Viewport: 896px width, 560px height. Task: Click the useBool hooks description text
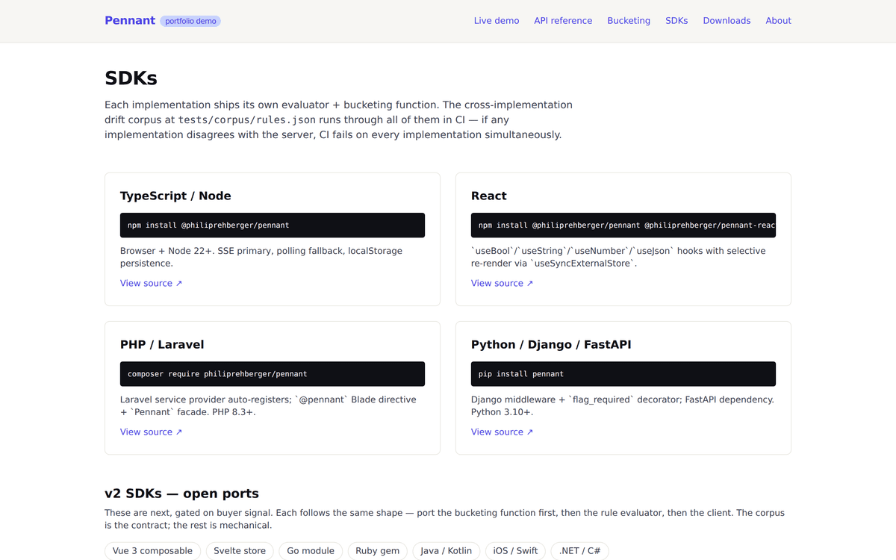pos(618,257)
